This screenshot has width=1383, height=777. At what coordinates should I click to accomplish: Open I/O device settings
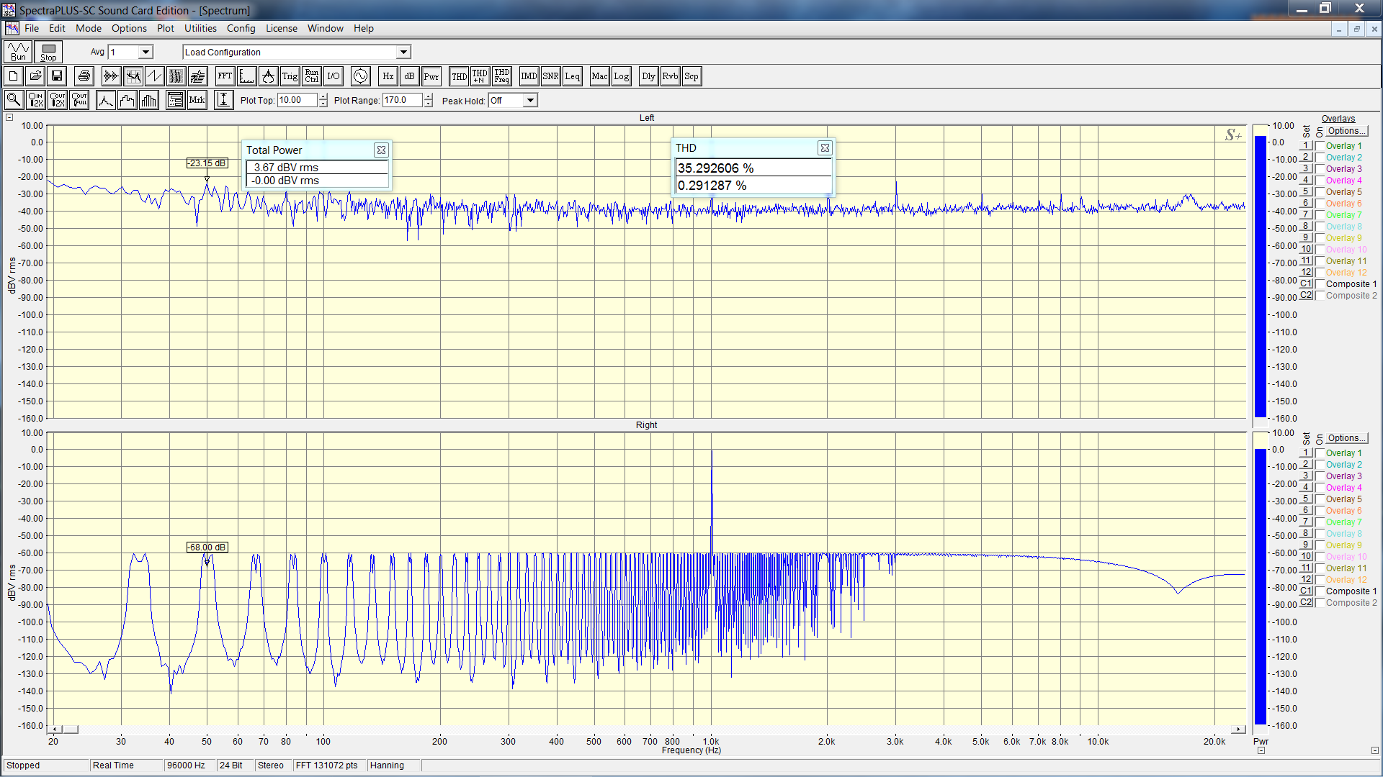(x=334, y=76)
